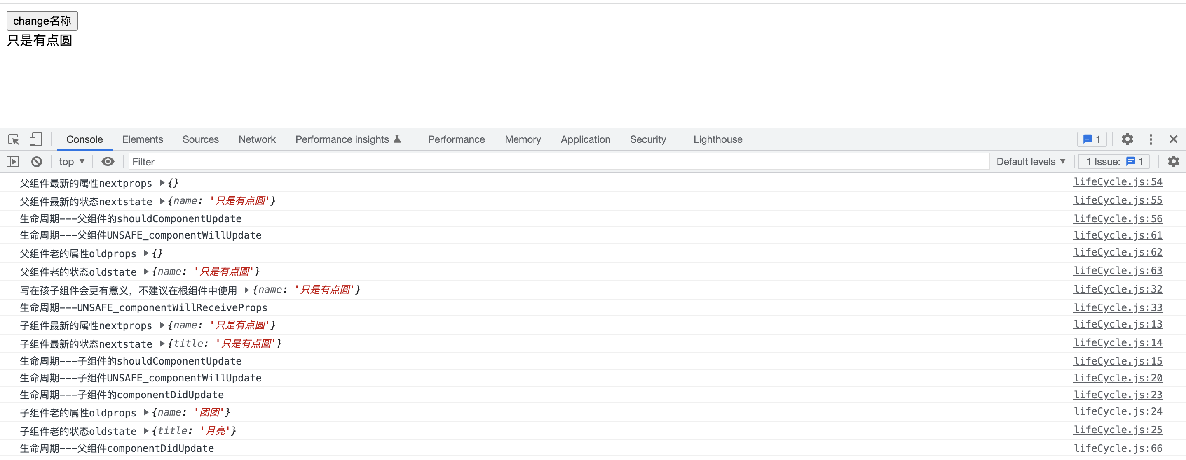Click the 1 Issue button
The width and height of the screenshot is (1186, 460).
(1114, 162)
